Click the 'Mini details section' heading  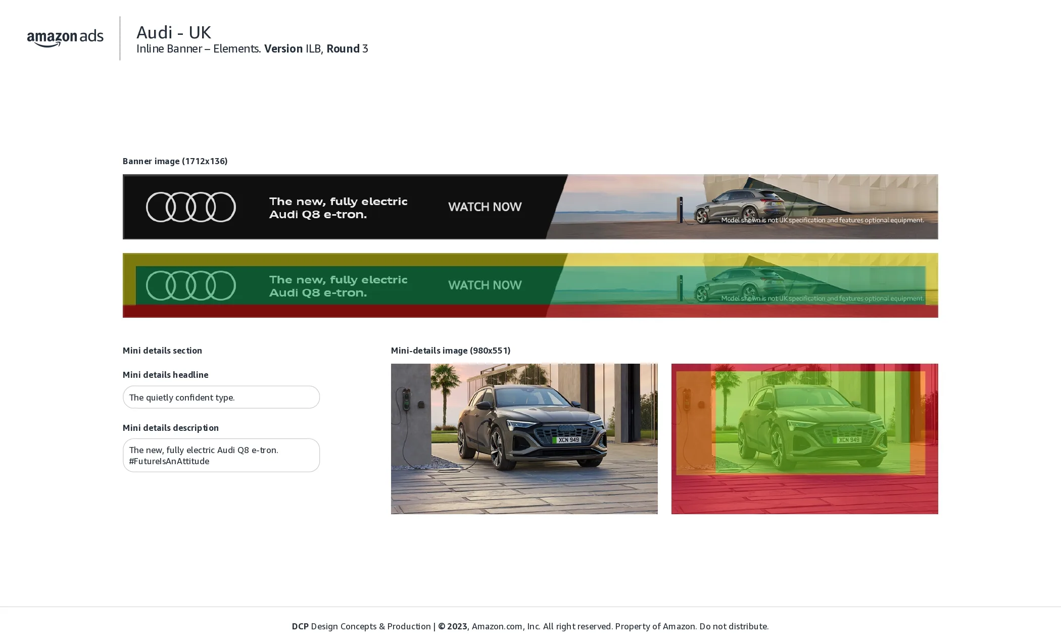(162, 350)
